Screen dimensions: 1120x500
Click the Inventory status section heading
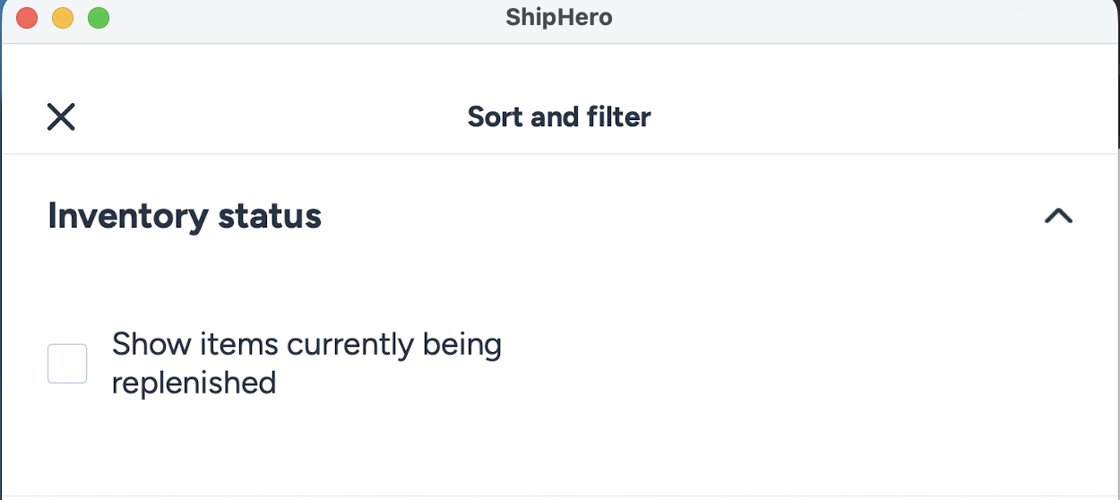coord(185,216)
